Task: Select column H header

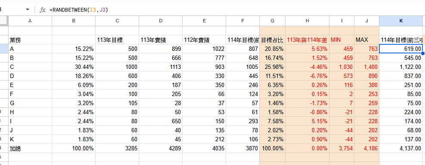Action: coord(307,21)
